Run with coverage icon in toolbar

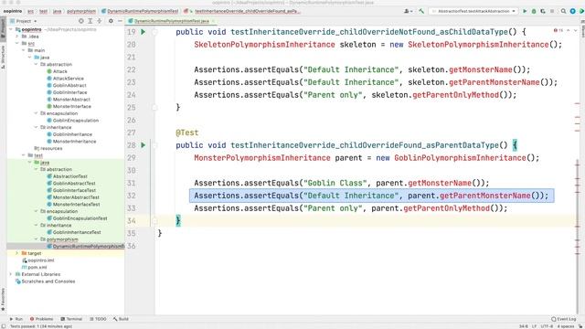(543, 11)
